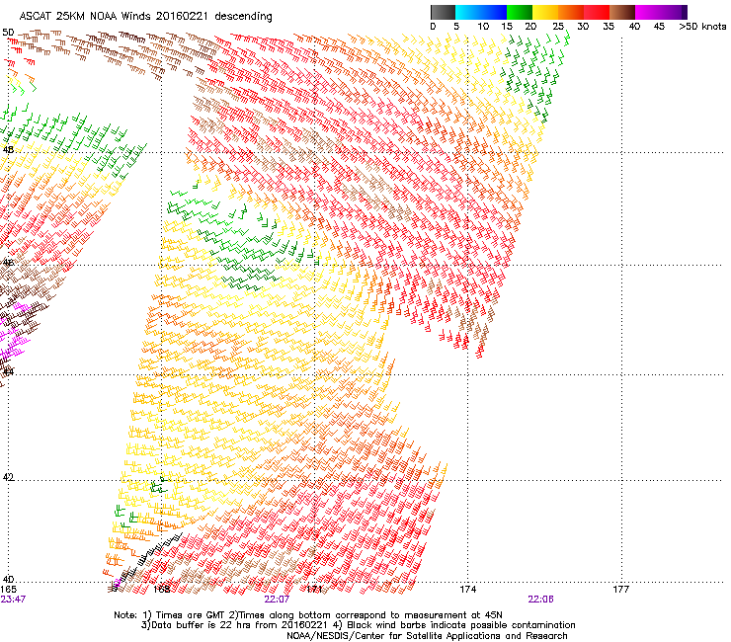This screenshot has width=731, height=642.
Task: Click the '10' legend scale label
Action: pos(483,27)
